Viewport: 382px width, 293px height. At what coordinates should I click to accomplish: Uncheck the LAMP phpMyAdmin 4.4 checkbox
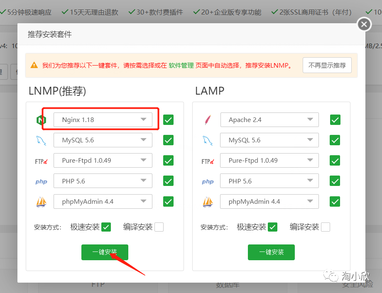[x=335, y=201]
